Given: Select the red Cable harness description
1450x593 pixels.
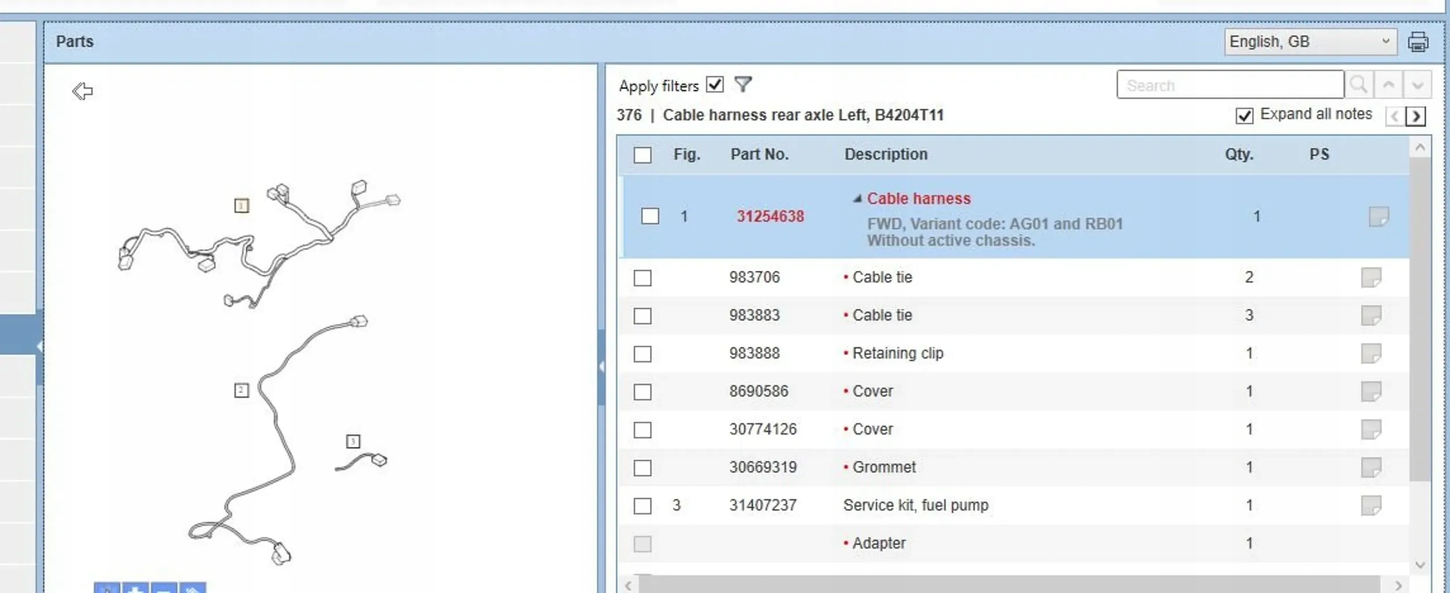Looking at the screenshot, I should [x=919, y=198].
